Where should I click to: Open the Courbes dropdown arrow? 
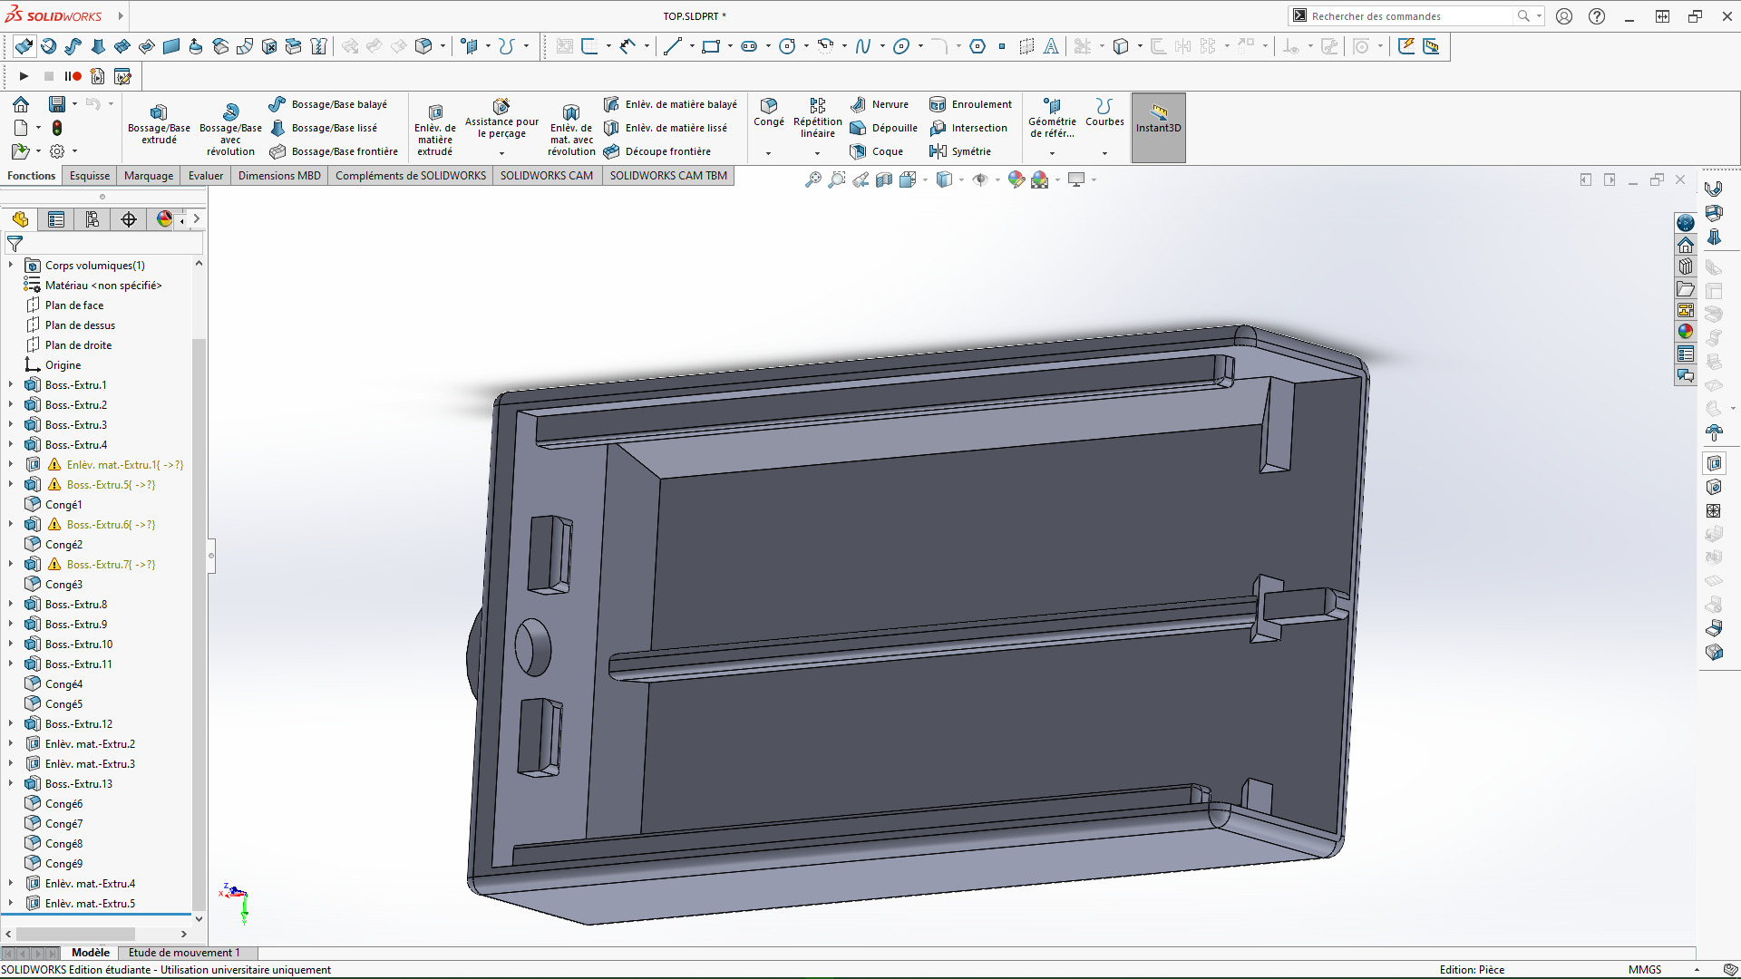coord(1104,153)
